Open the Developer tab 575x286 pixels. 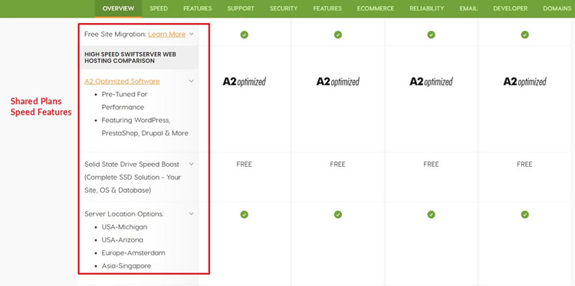(510, 8)
